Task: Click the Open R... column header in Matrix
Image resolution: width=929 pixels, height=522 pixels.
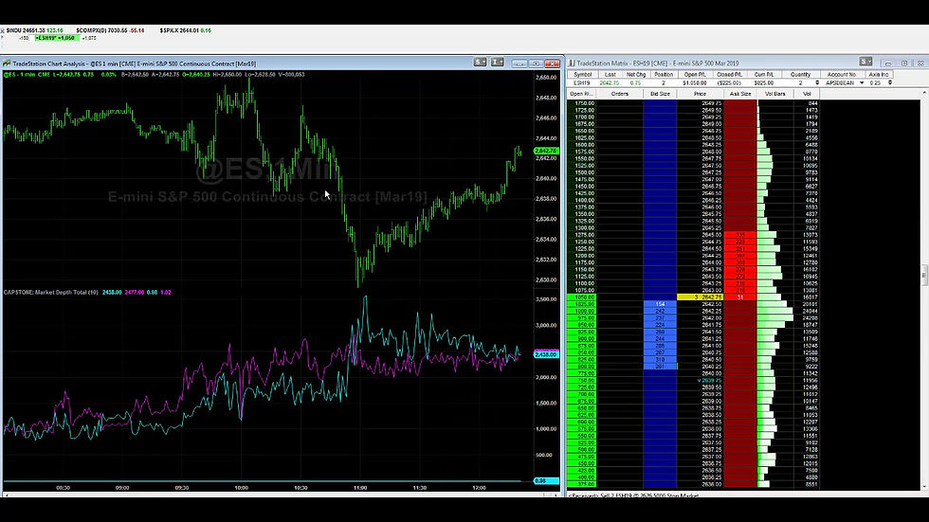Action: [581, 94]
